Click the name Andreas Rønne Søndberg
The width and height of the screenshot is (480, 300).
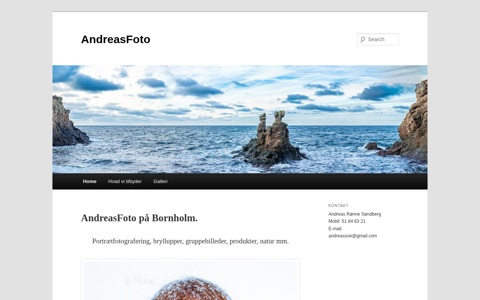pyautogui.click(x=355, y=214)
